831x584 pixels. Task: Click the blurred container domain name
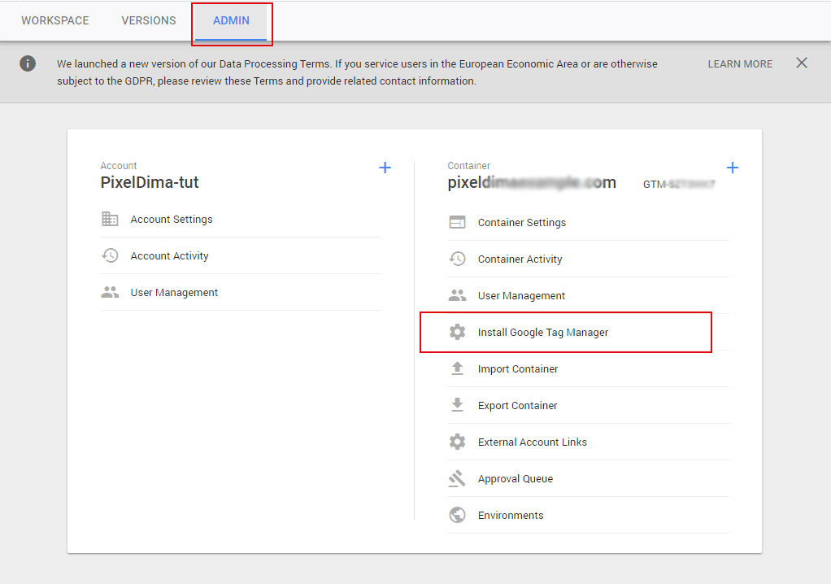pos(532,182)
